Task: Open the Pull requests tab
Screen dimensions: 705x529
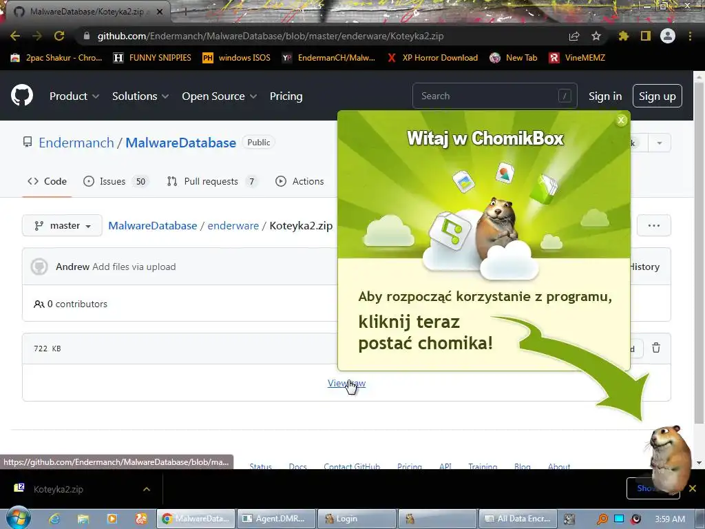Action: click(x=212, y=181)
